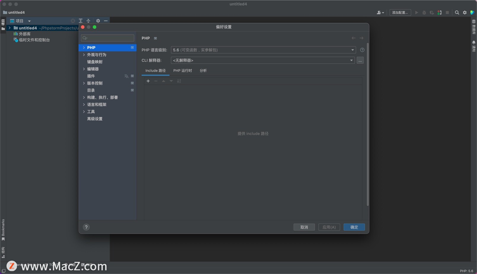Click the Add Configuration (添加配置) button
Screen dimensions: 477x274
coord(400,12)
